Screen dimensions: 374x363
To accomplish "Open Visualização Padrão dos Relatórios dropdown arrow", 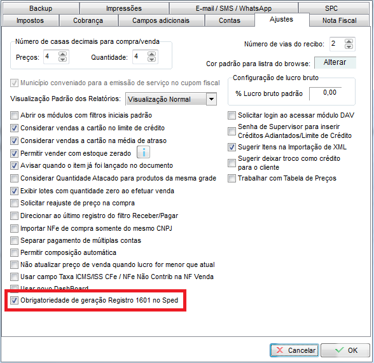I will click(x=211, y=99).
